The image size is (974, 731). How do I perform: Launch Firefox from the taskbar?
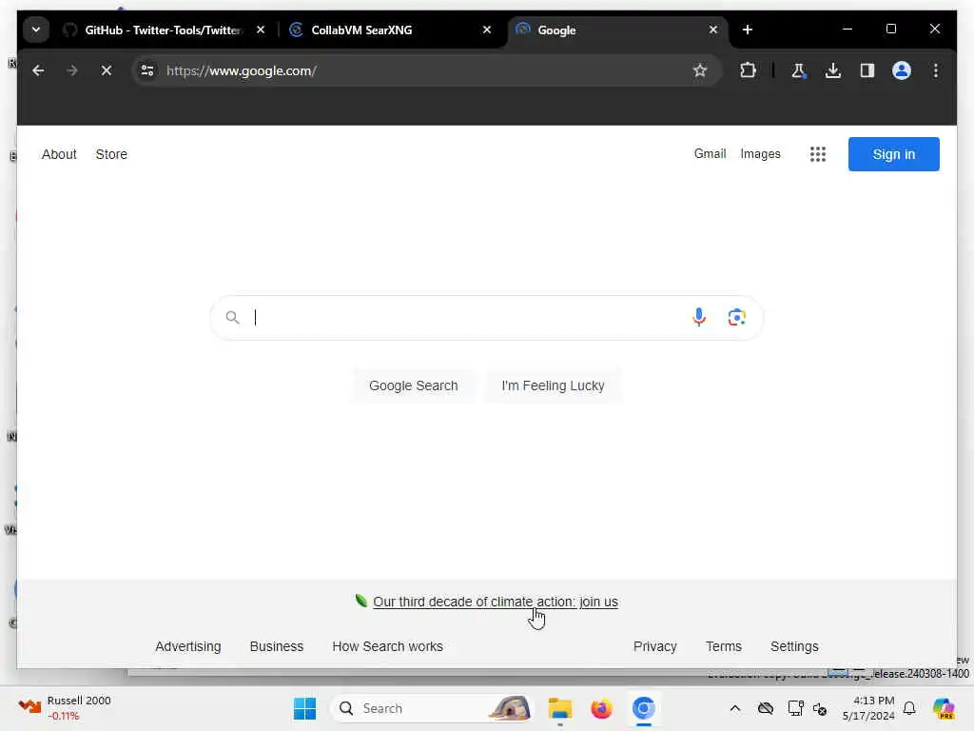coord(601,708)
